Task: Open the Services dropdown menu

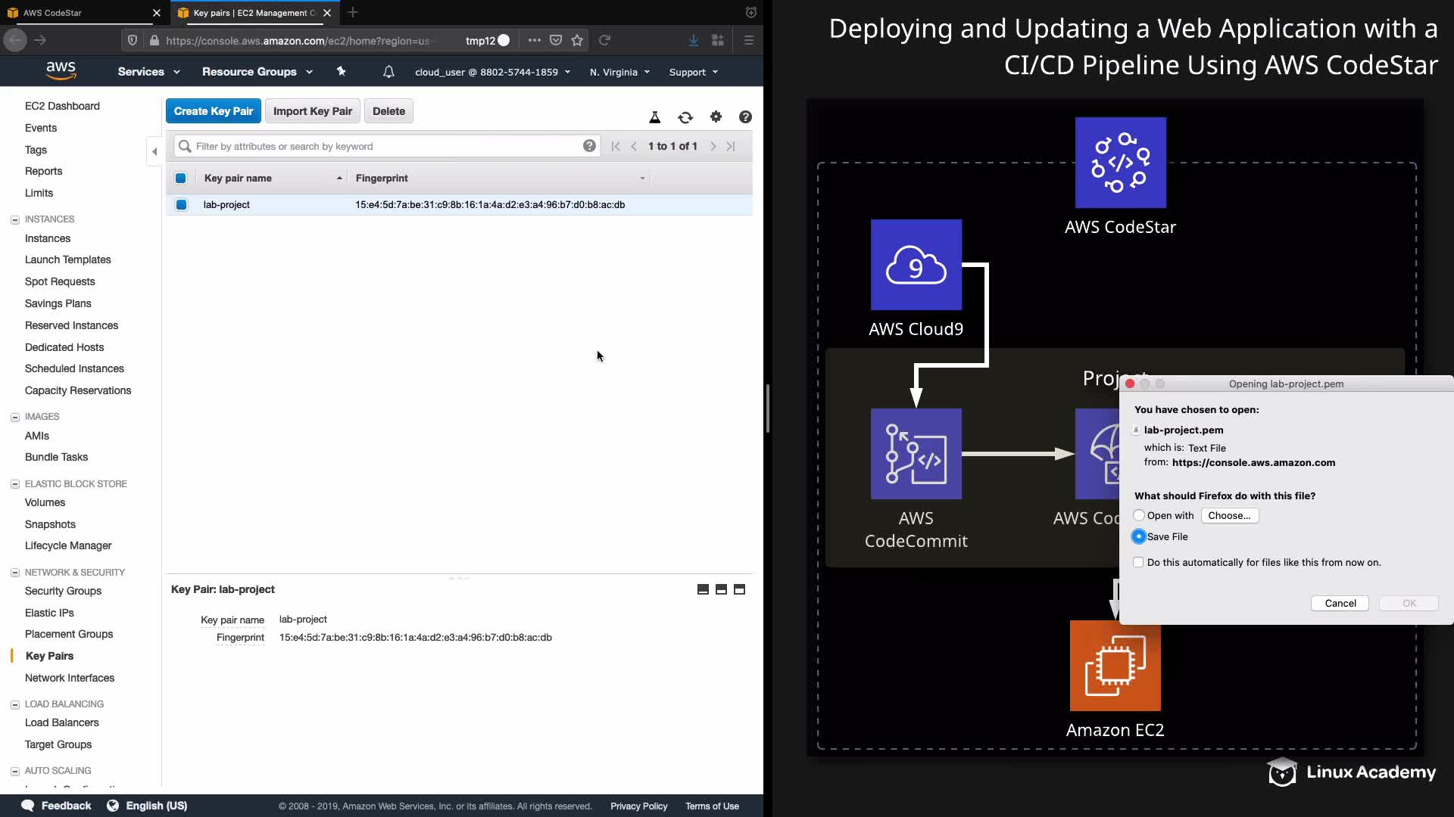Action: 148,72
